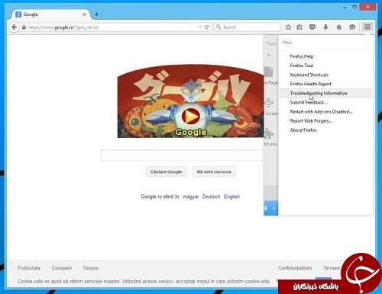This screenshot has width=382, height=294.
Task: Click the magnifier icon in Search box
Action: [219, 27]
